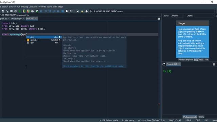Click the debugger step-into icon

coord(50,11)
